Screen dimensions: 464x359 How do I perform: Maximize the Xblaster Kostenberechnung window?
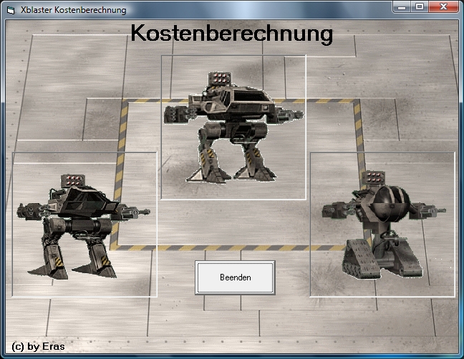(x=420, y=7)
